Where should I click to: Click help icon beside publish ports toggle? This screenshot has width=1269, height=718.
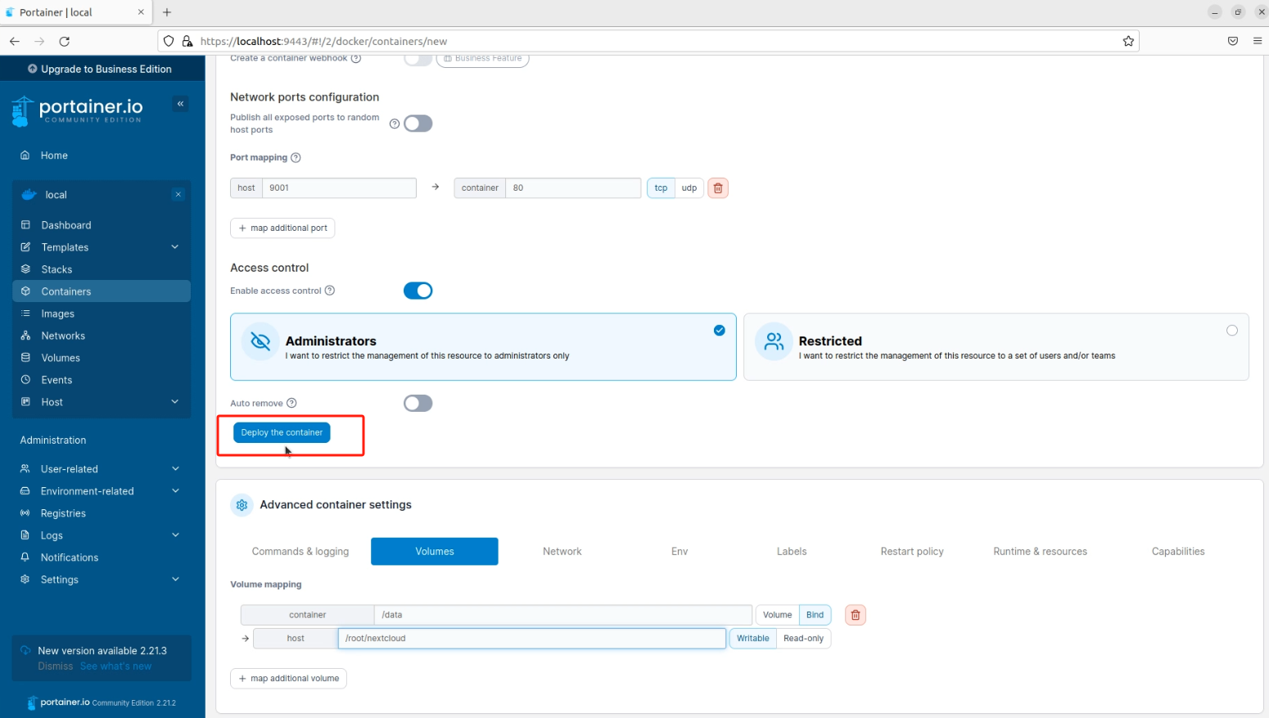coord(395,124)
